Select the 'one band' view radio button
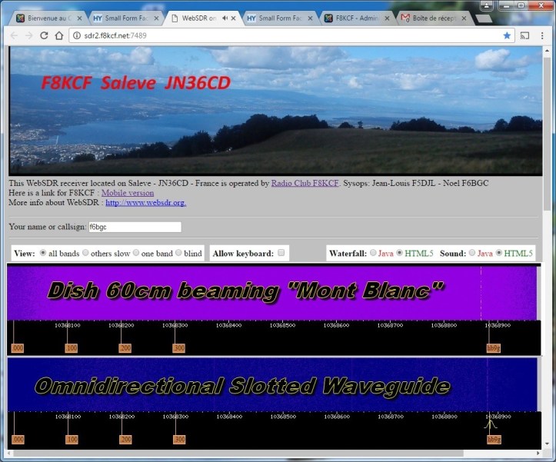556x462 pixels. pos(136,253)
